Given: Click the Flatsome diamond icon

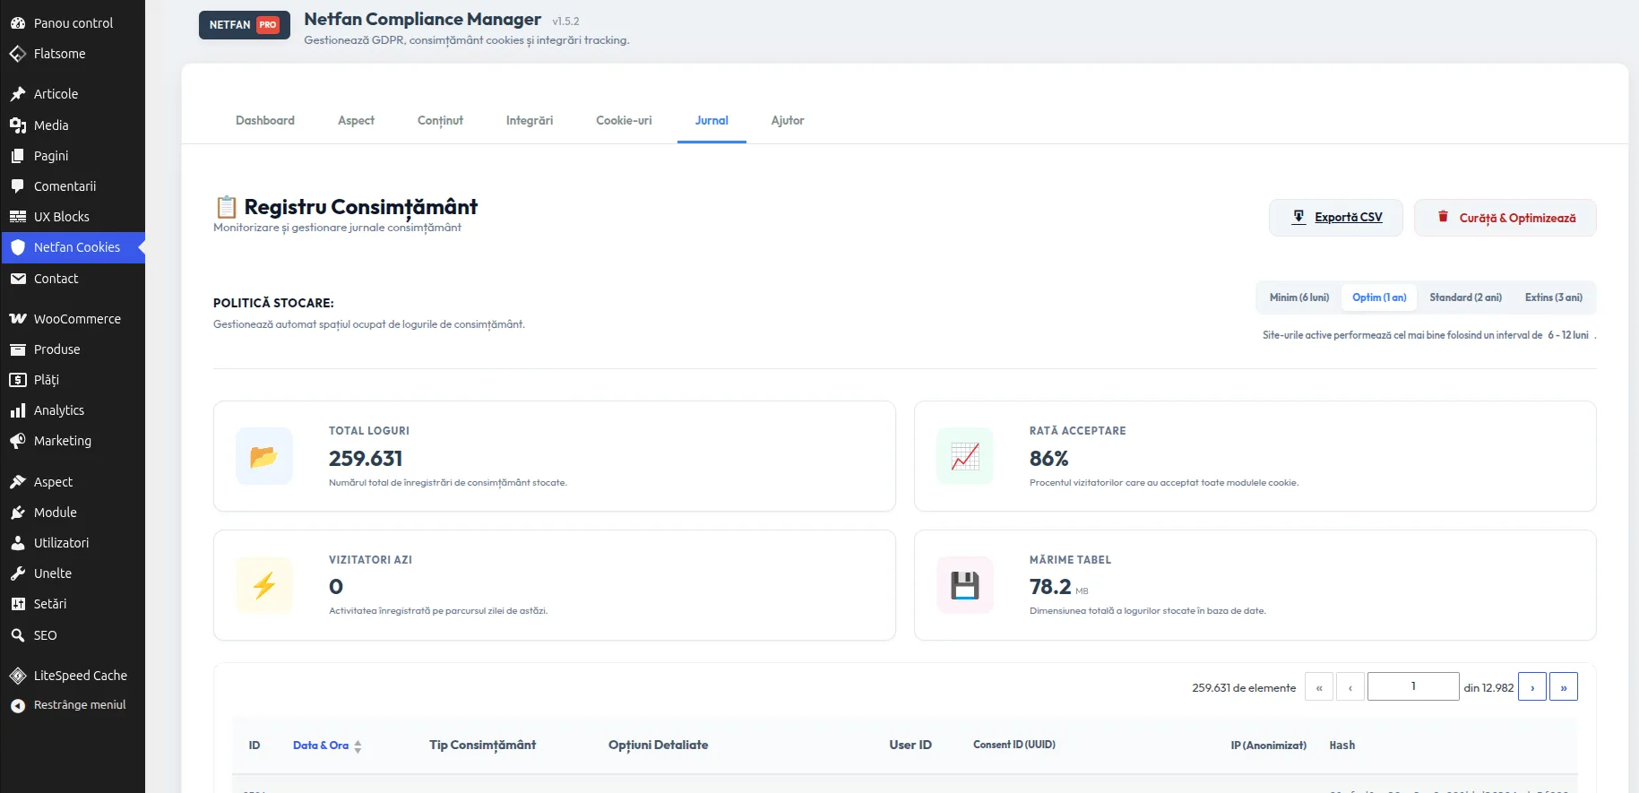Looking at the screenshot, I should tap(18, 54).
